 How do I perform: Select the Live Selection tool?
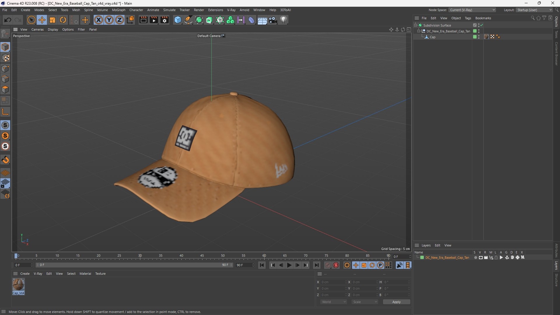tap(31, 20)
